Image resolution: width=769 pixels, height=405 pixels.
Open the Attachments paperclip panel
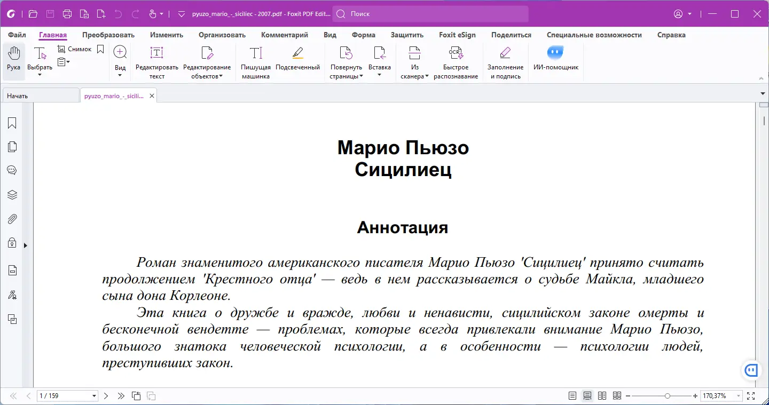(x=12, y=219)
